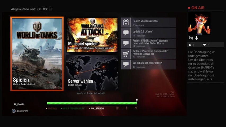Open the Minispiel spielen tile
Image resolution: width=226 pixels, height=127 pixels.
(x=92, y=35)
